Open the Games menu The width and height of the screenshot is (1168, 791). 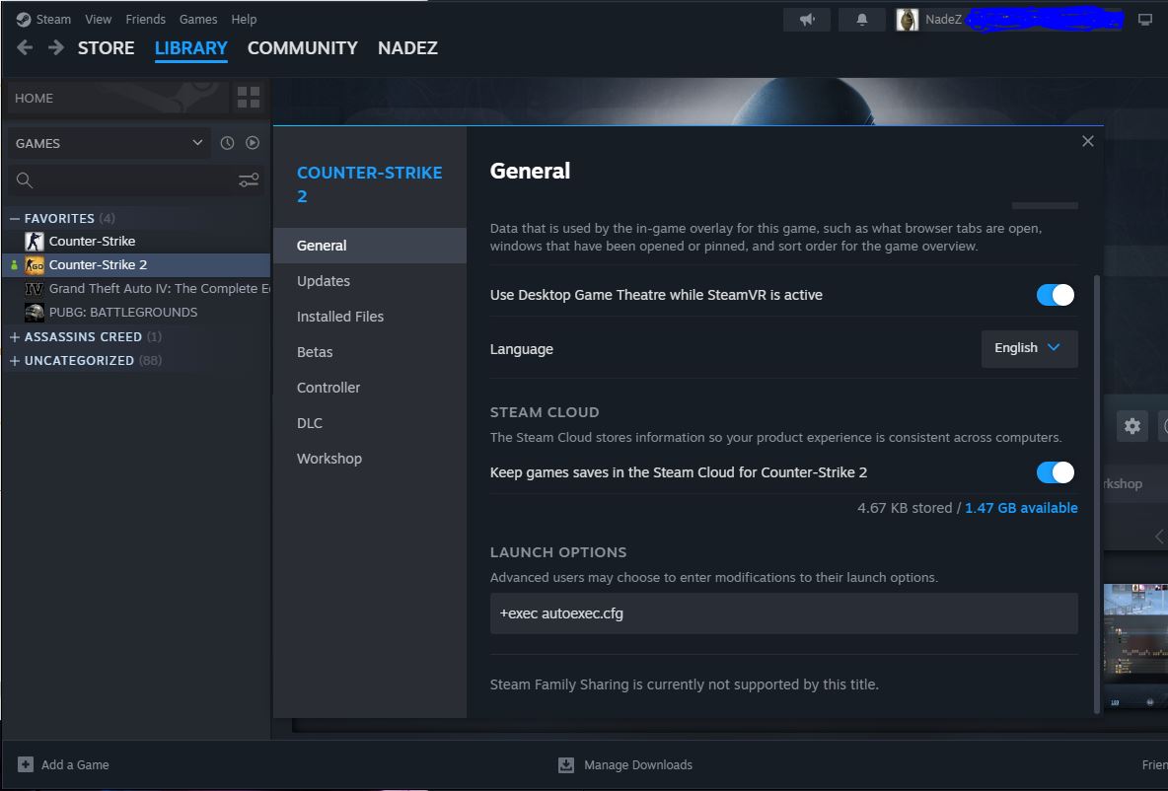[x=198, y=20]
